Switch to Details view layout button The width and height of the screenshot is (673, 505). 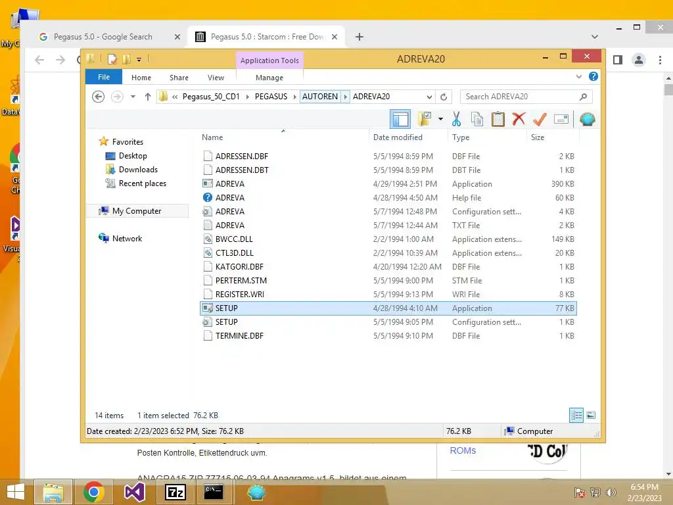[x=576, y=415]
